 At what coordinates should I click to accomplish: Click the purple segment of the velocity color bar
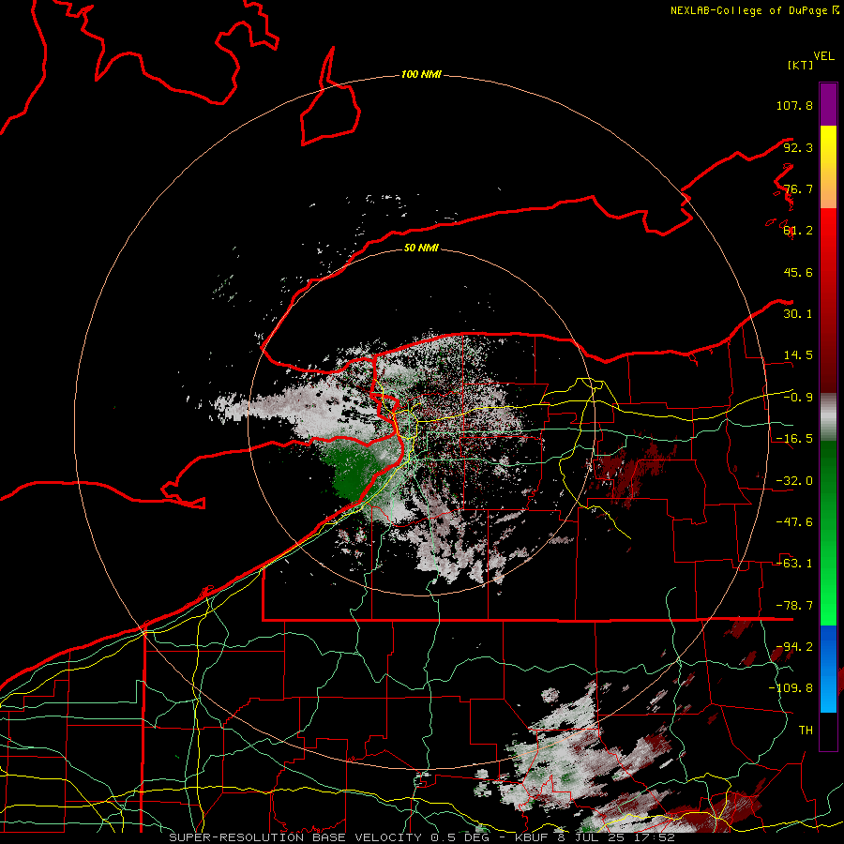(828, 104)
